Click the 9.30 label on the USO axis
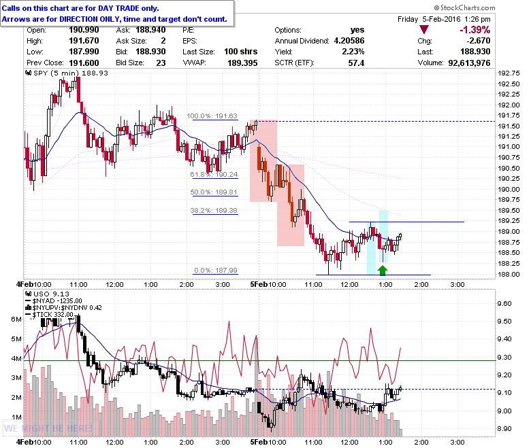Image resolution: width=531 pixels, height=448 pixels. [x=504, y=357]
